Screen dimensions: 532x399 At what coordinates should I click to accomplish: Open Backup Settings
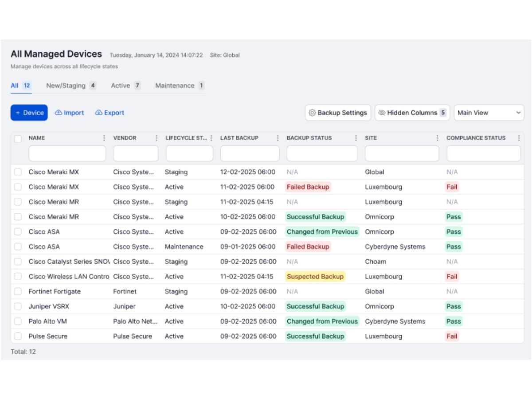tap(338, 113)
